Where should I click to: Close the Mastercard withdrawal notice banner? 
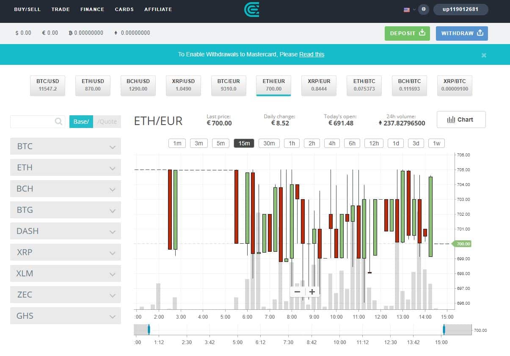[x=484, y=55]
